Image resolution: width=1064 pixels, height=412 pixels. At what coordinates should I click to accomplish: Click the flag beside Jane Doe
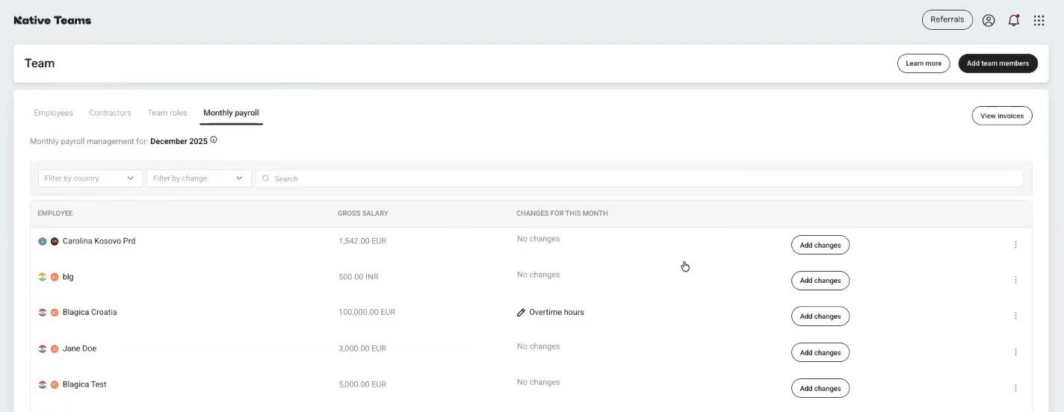point(43,349)
